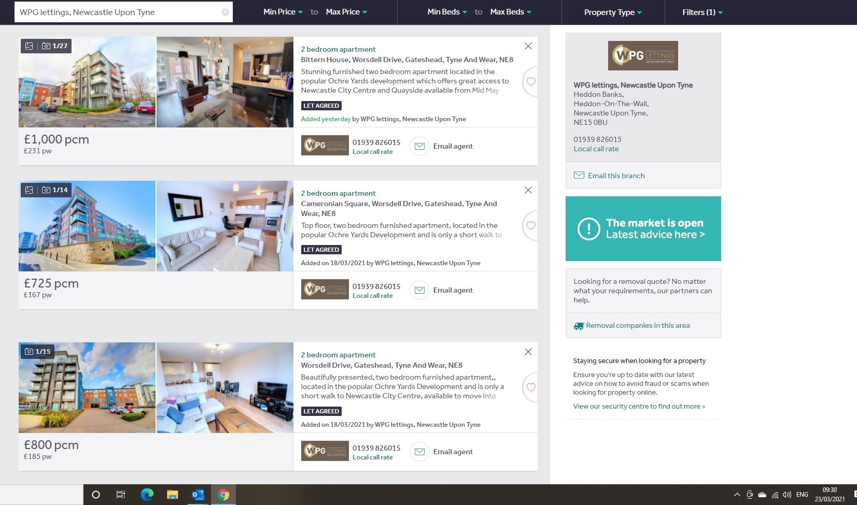Click £1,000 pcm price text
The height and width of the screenshot is (505, 857).
[x=57, y=139]
